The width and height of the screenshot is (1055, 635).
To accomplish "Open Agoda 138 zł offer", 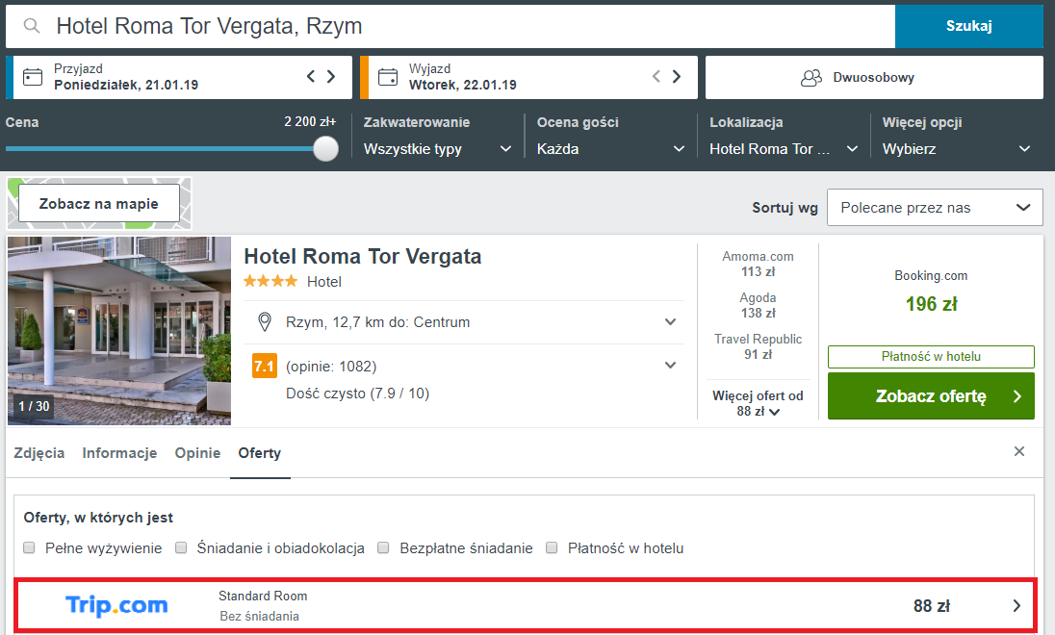I will tap(758, 305).
